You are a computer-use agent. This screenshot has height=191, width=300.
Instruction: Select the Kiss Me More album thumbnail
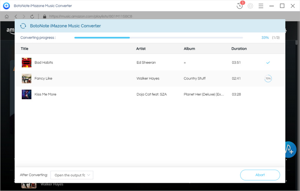[27, 94]
